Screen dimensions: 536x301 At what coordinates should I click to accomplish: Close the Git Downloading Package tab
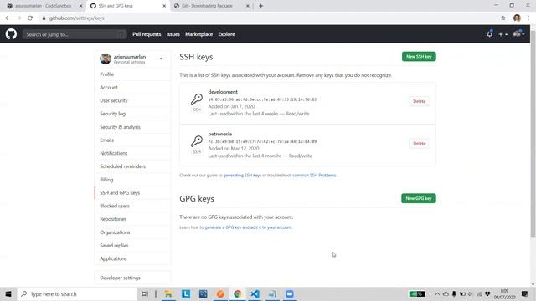[x=248, y=6]
